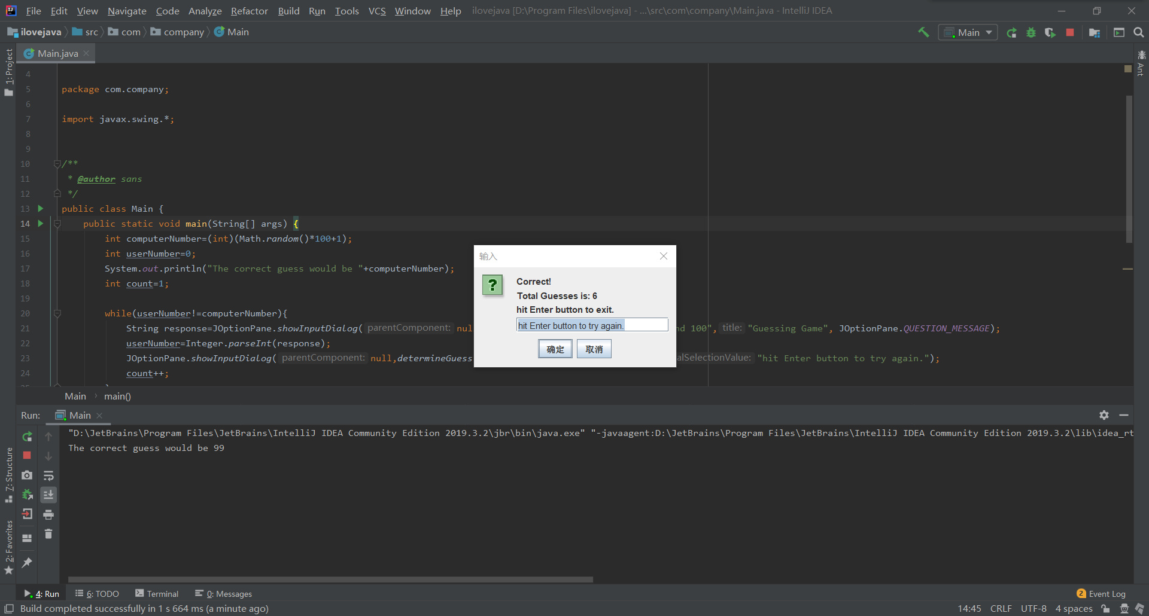Click the src breadcrumb folder
The image size is (1149, 616).
(85, 32)
